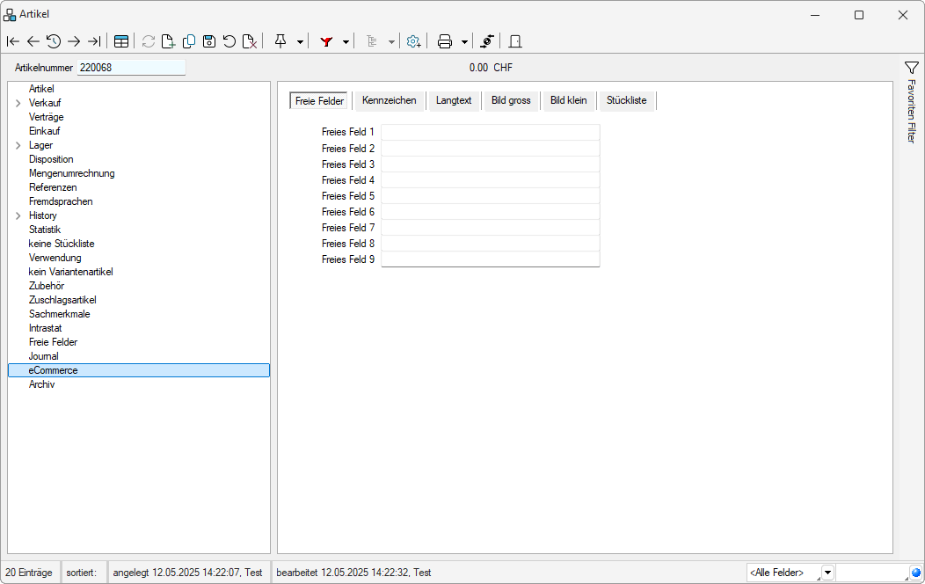Select Fremdsprachen in the tree
This screenshot has height=584, width=925.
pos(61,201)
